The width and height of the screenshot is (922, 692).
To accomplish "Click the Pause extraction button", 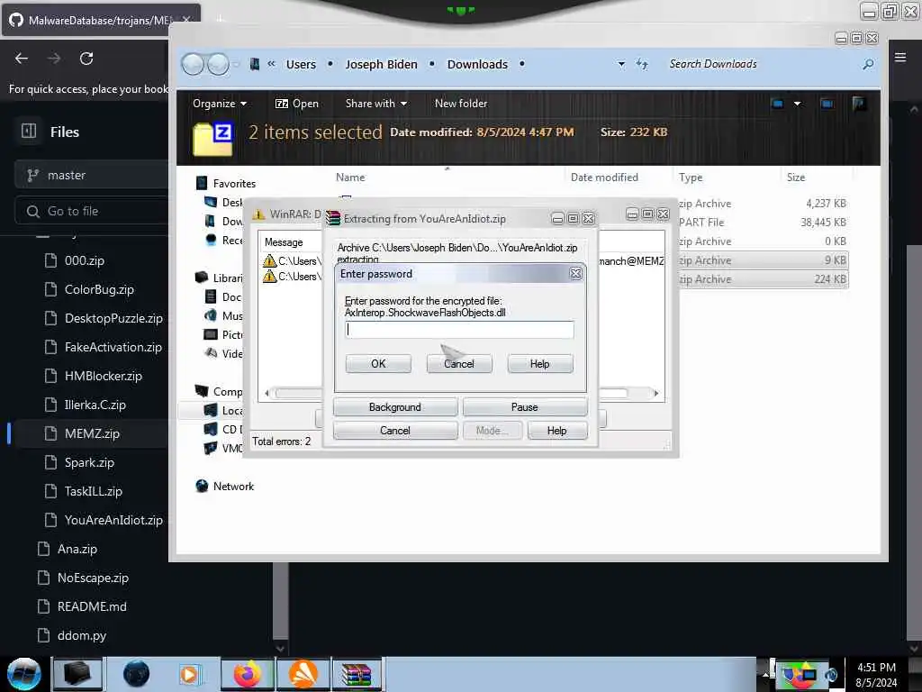I will tap(525, 407).
